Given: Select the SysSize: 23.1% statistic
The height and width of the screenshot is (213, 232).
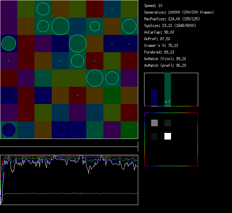Looking at the screenshot, I should point(170,26).
